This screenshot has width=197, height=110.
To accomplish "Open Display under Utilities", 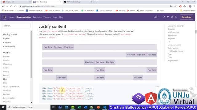I will [6, 71].
